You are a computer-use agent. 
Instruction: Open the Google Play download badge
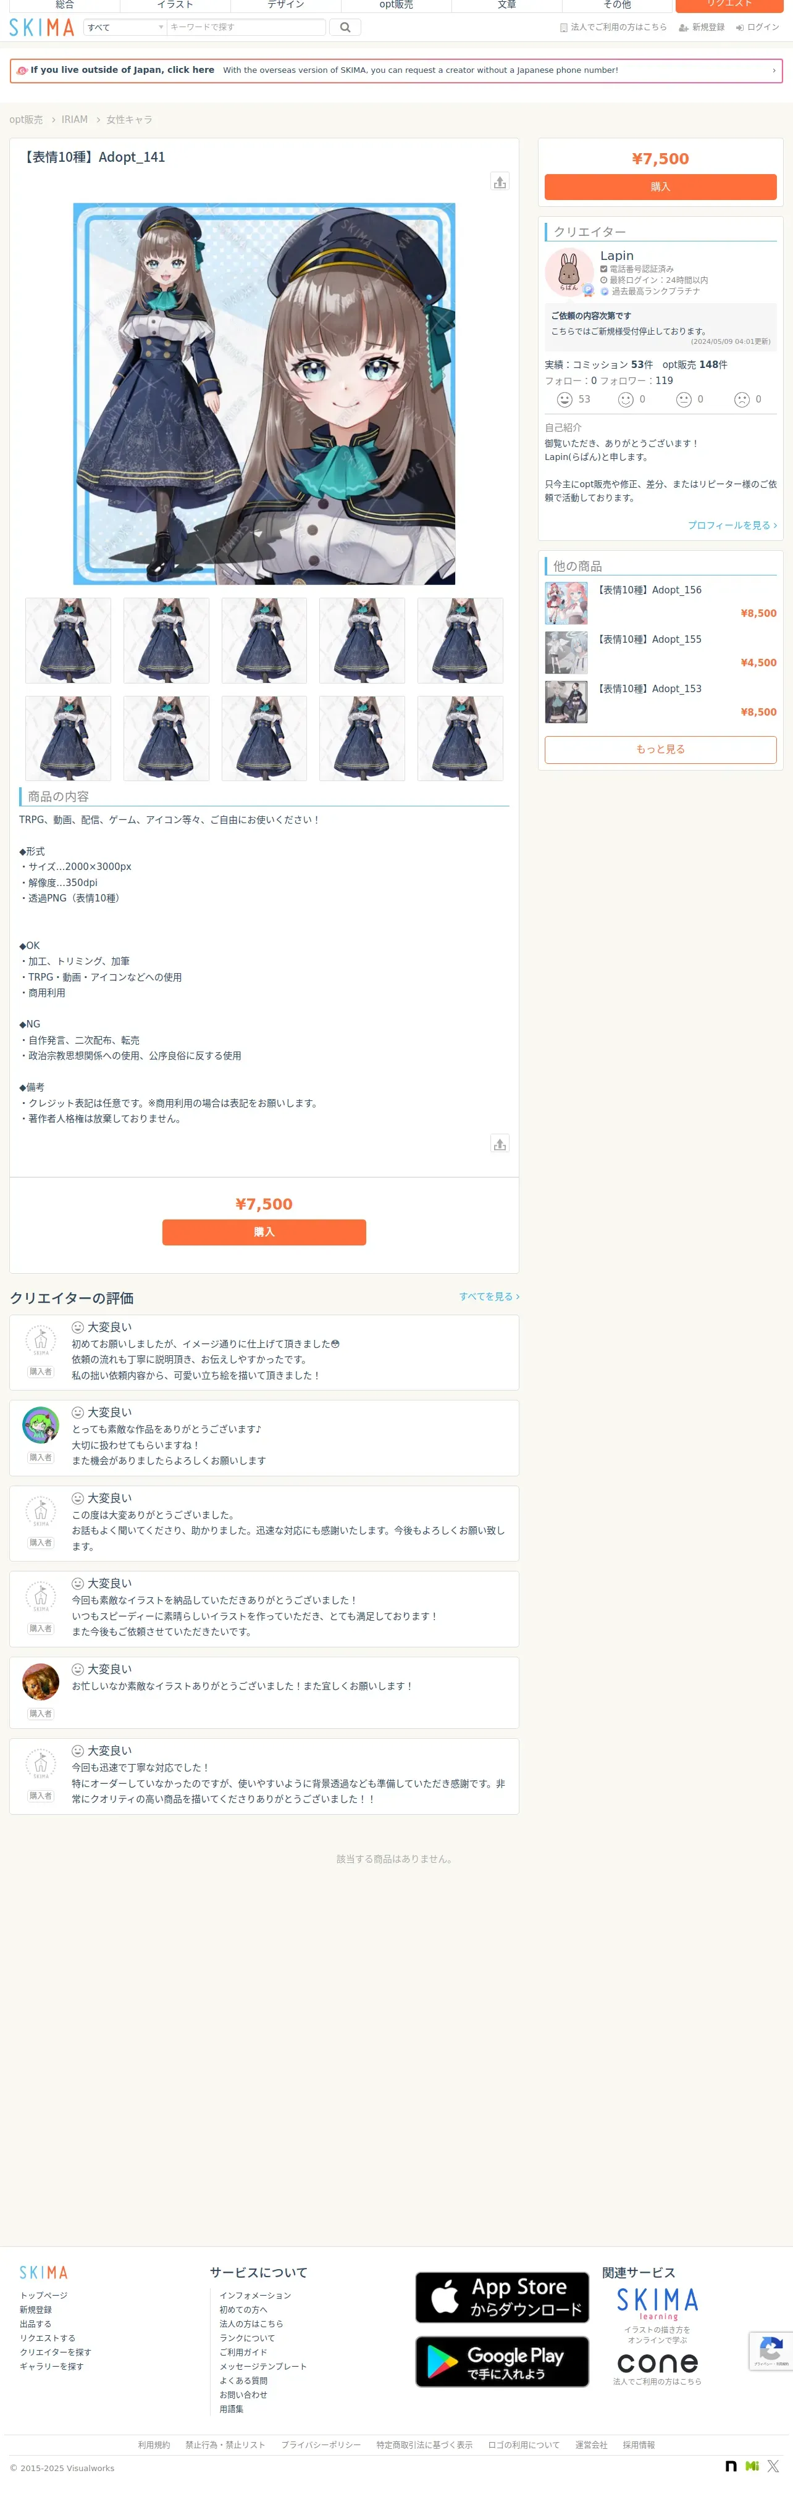(x=501, y=2362)
